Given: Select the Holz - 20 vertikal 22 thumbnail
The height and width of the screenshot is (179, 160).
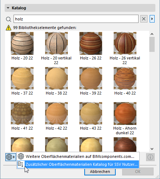Looking at the screenshot, I should (56, 43).
